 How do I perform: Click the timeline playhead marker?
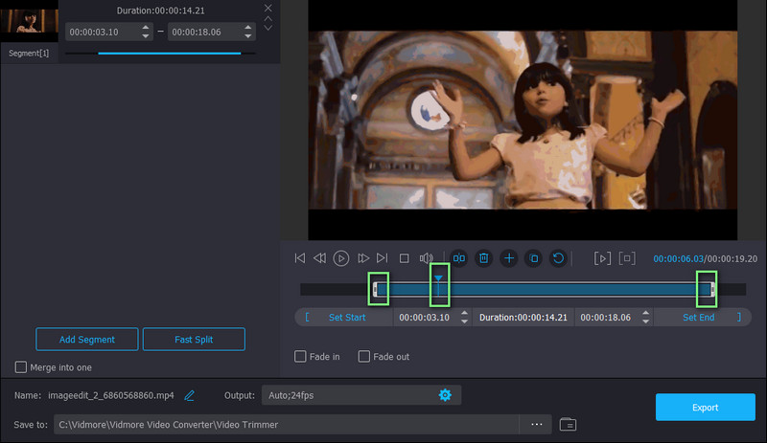[438, 279]
